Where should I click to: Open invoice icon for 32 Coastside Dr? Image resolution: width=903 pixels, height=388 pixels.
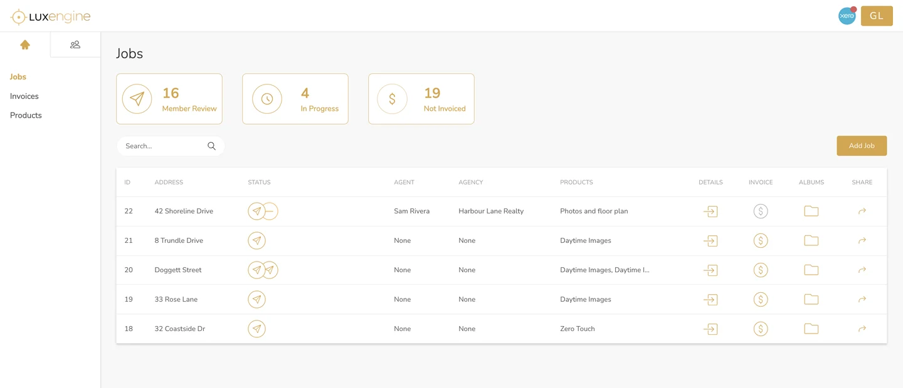761,329
